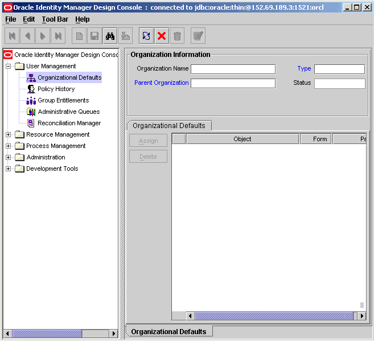This screenshot has height=341, width=374.
Task: Click the prefill form toolbar icon
Action: (x=198, y=36)
